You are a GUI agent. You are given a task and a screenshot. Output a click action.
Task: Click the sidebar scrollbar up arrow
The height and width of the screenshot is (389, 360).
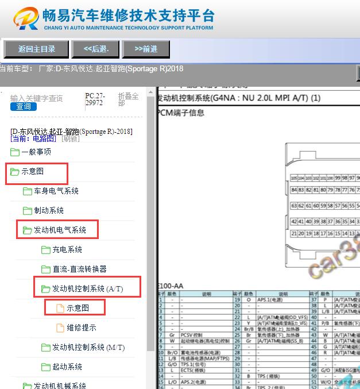150,93
